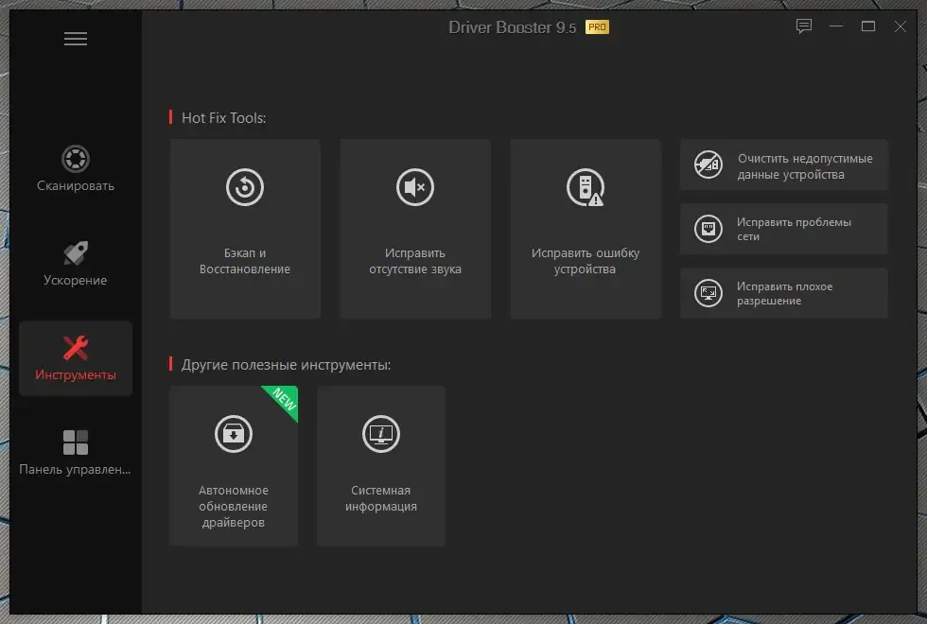Select the Сканировать scan icon

[76, 159]
